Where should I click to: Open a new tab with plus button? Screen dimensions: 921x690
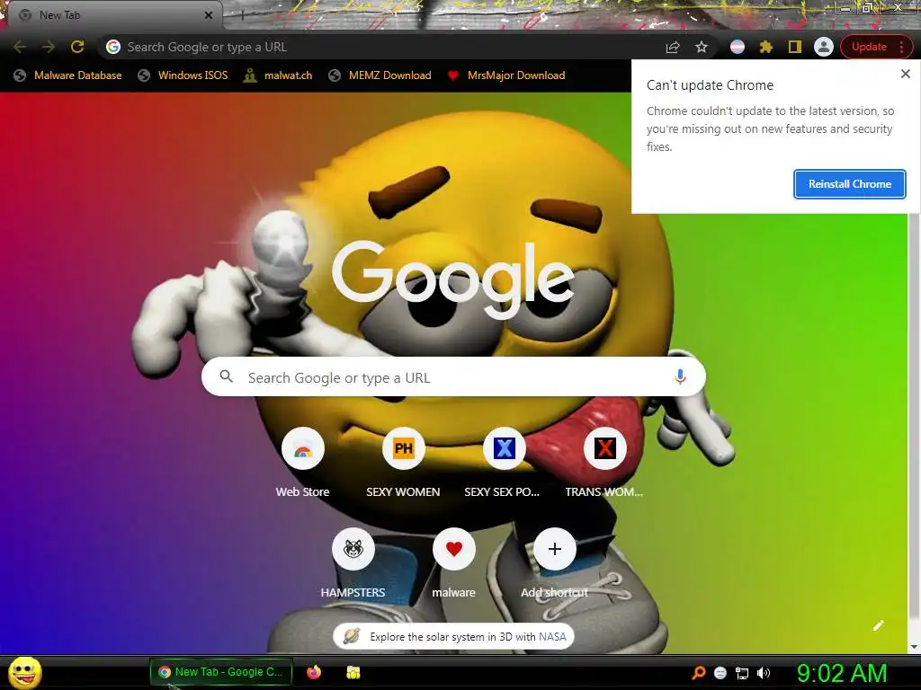[x=242, y=15]
